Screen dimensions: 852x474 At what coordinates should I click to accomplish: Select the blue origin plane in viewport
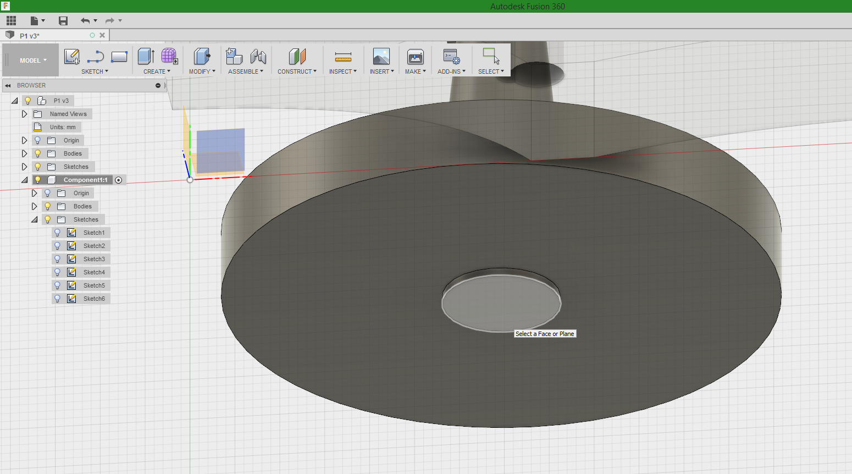220,151
